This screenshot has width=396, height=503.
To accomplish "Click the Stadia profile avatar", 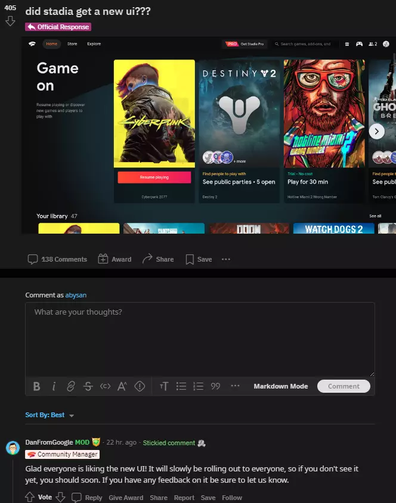I will click(386, 44).
